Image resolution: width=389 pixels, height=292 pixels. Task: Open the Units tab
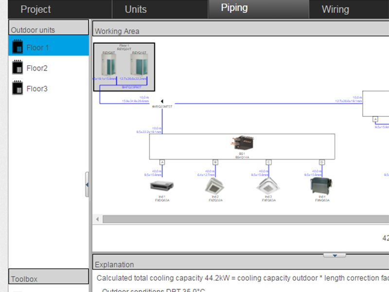[135, 9]
